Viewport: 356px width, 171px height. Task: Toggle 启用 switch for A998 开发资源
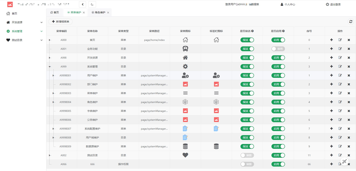[x=278, y=58]
